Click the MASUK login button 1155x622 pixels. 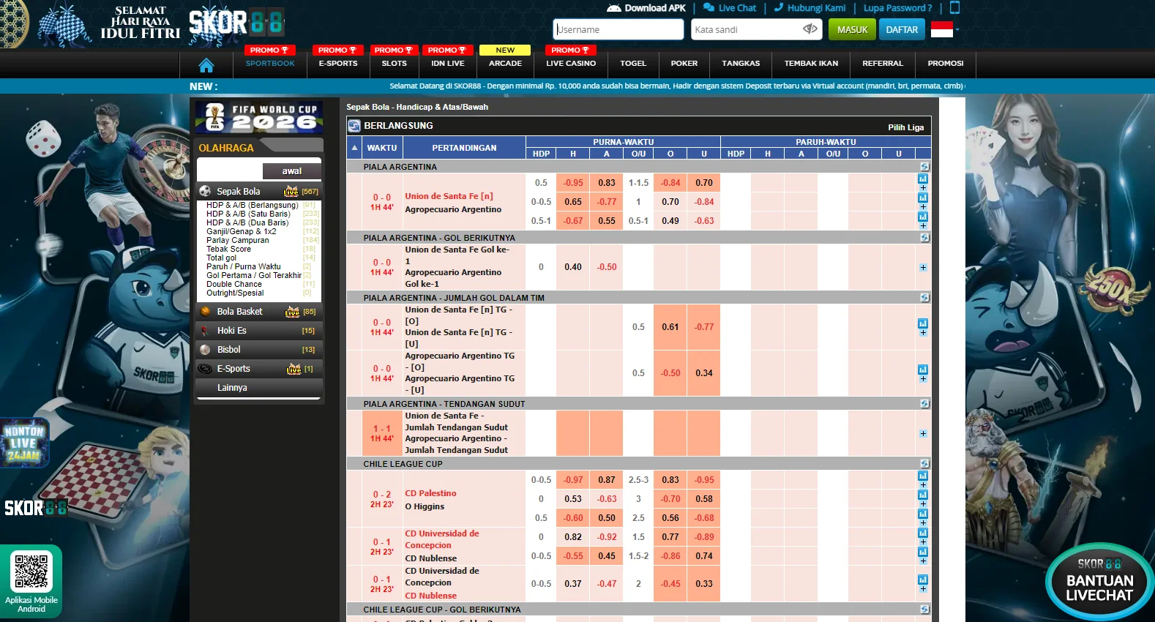coord(852,29)
